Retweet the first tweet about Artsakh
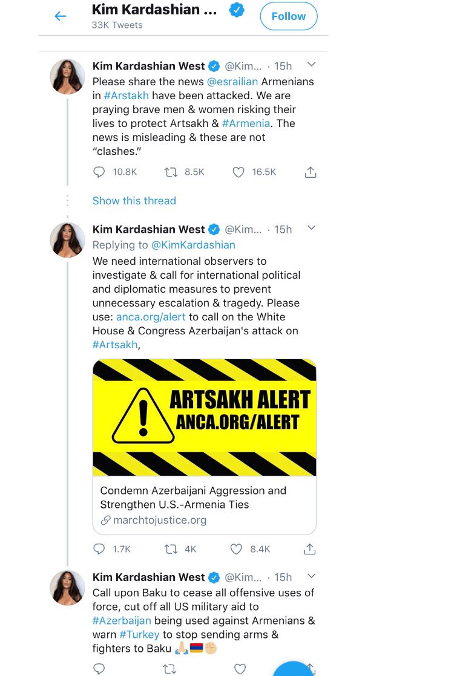 170,172
